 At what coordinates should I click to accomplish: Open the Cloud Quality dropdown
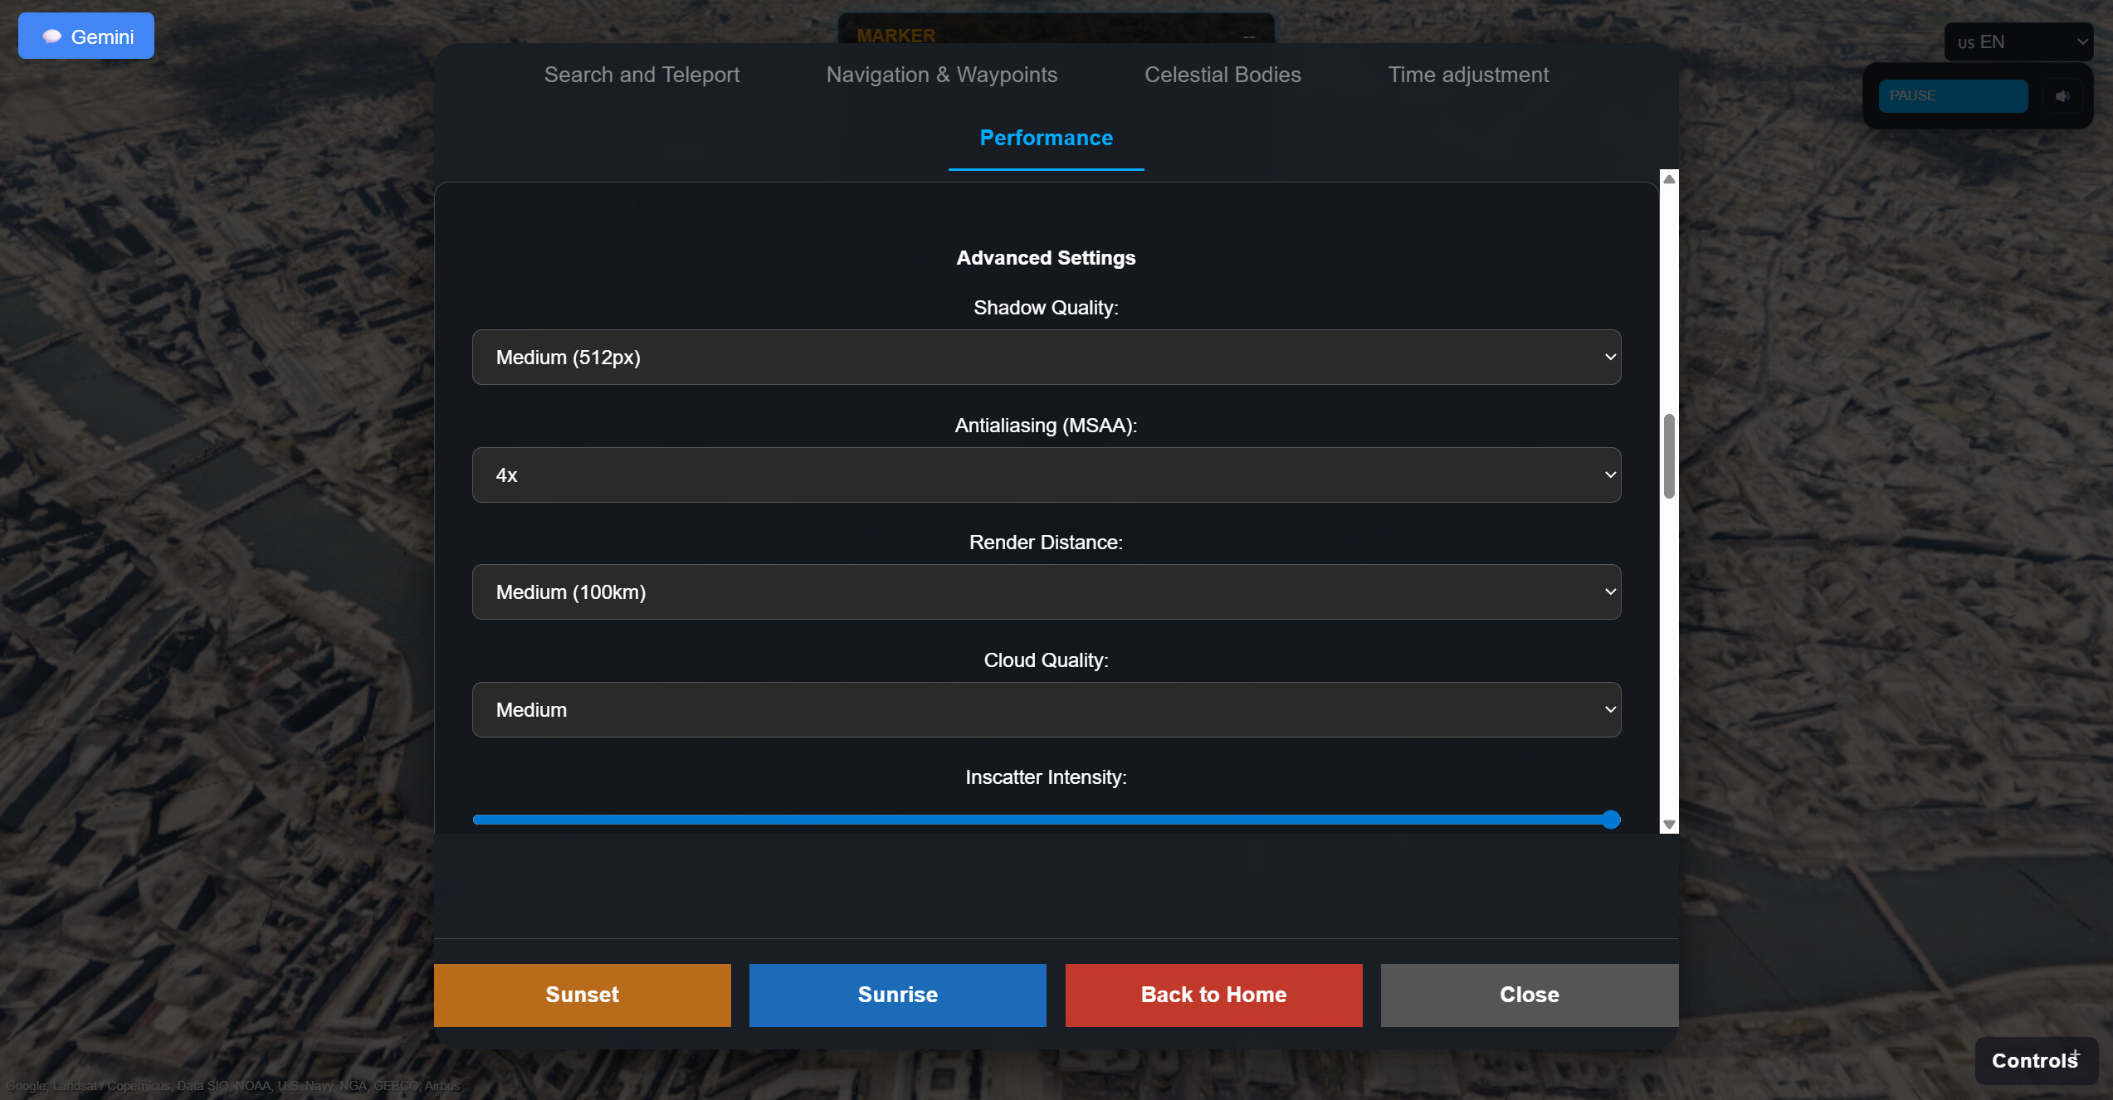1046,709
